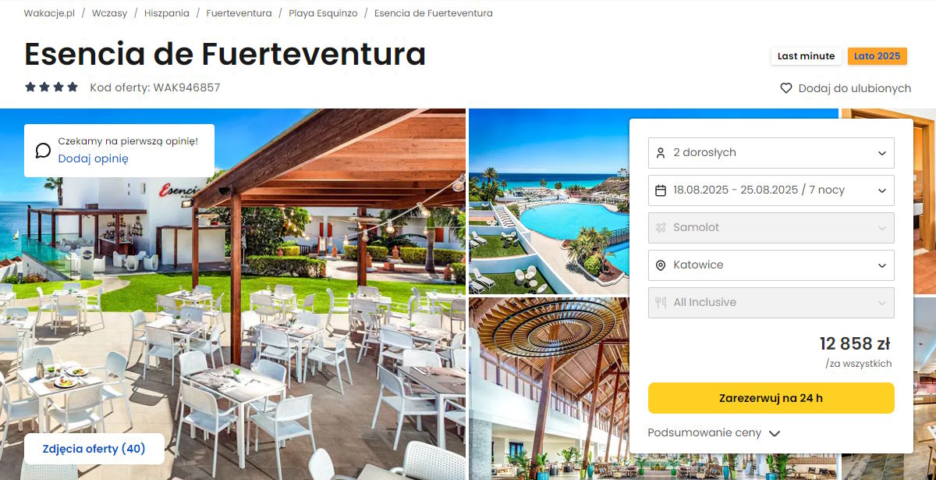
Task: Click the Dodaj opinię link
Action: tap(93, 159)
